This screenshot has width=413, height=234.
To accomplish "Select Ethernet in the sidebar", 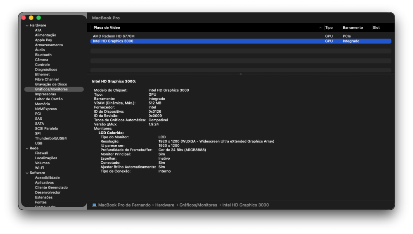I will 42,74.
